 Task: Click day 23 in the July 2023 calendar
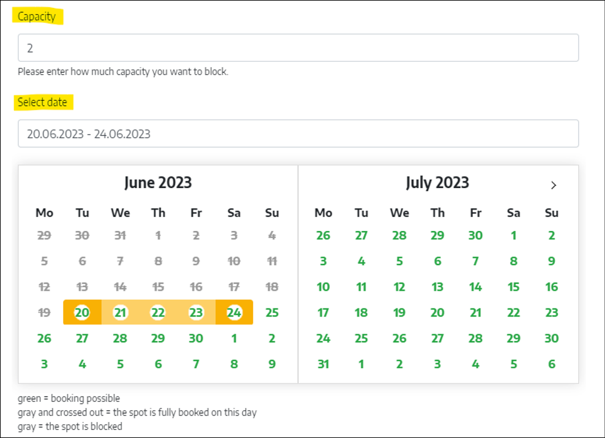tap(552, 313)
